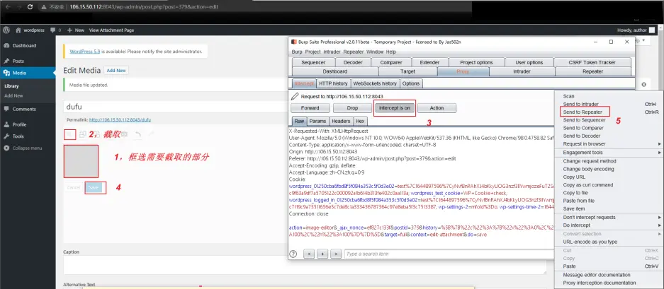Switch to the WebSockets history tab
This screenshot has width=664, height=289.
pos(375,83)
